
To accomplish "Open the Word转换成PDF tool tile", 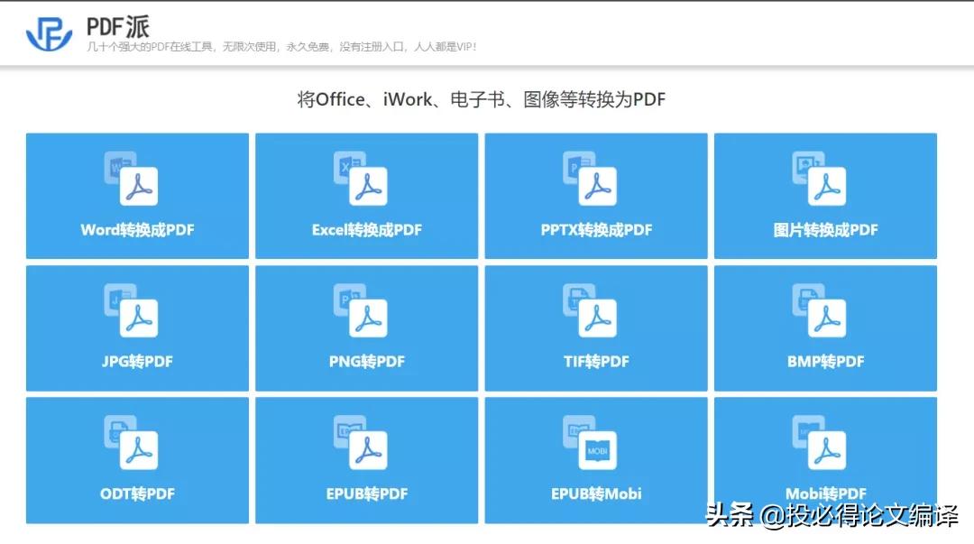I will [135, 196].
